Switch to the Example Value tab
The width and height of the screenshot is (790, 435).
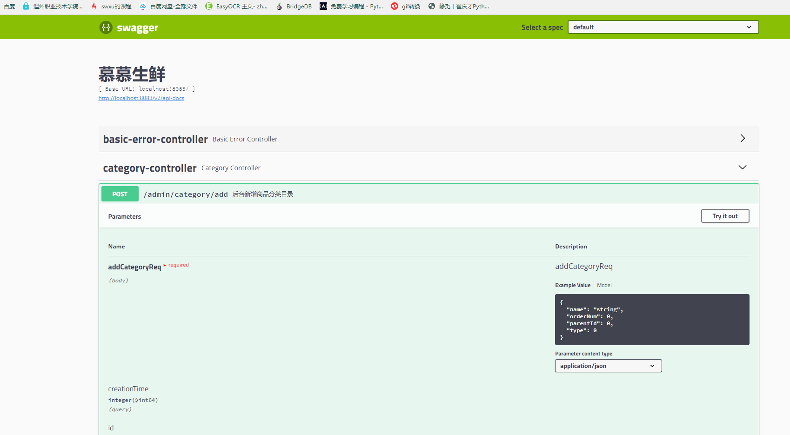[573, 285]
